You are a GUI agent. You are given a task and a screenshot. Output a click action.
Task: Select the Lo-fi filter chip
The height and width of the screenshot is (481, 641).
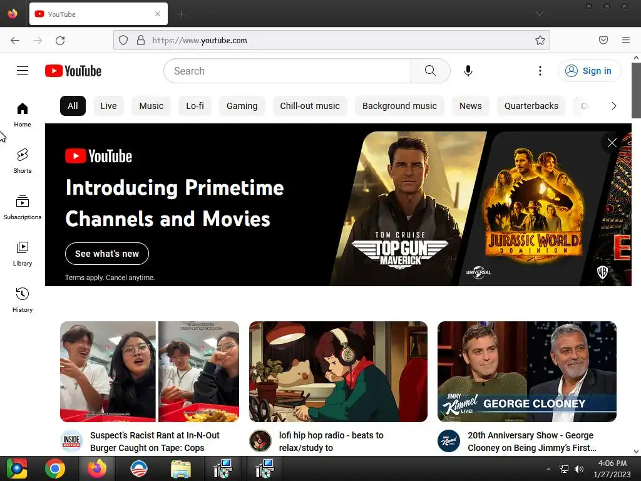click(x=195, y=106)
